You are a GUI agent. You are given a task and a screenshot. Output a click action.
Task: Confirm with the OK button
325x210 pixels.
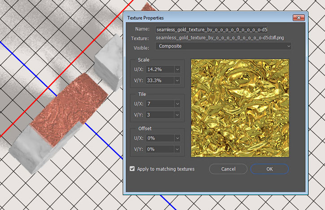[x=269, y=169]
